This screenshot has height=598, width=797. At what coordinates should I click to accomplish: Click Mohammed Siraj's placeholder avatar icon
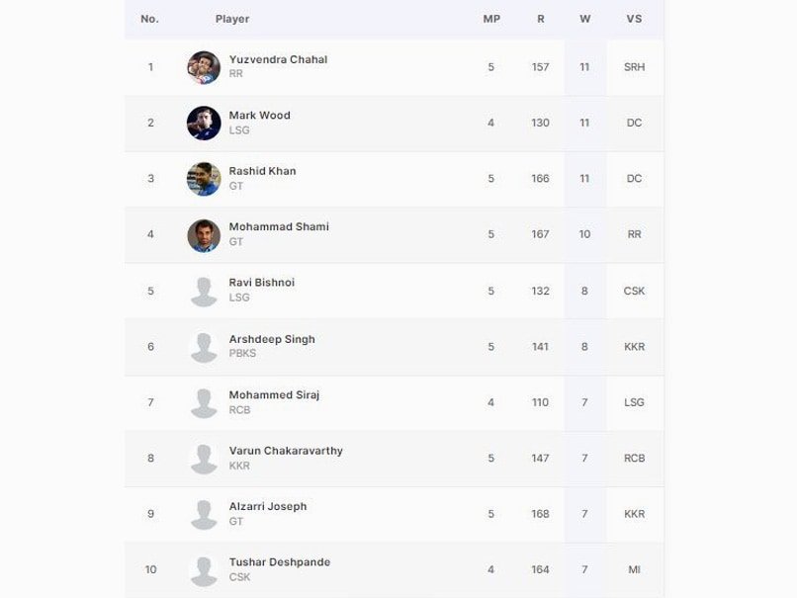click(x=204, y=402)
